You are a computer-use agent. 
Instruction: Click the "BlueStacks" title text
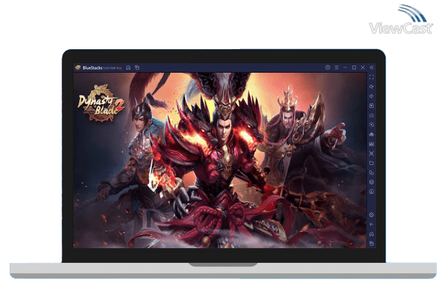(x=93, y=68)
